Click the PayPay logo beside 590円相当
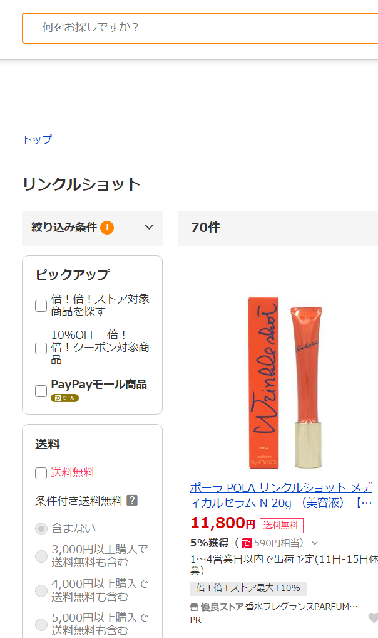 [x=247, y=543]
